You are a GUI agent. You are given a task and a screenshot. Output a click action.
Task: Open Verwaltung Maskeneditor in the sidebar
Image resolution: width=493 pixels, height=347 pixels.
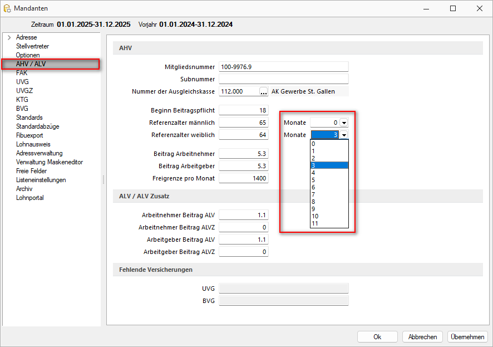[x=50, y=162]
